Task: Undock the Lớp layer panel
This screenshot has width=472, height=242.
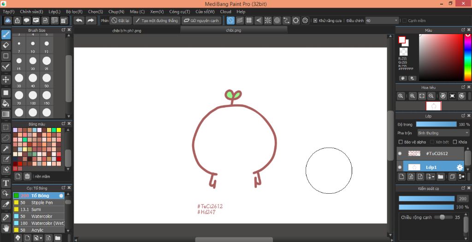Action: (x=463, y=116)
